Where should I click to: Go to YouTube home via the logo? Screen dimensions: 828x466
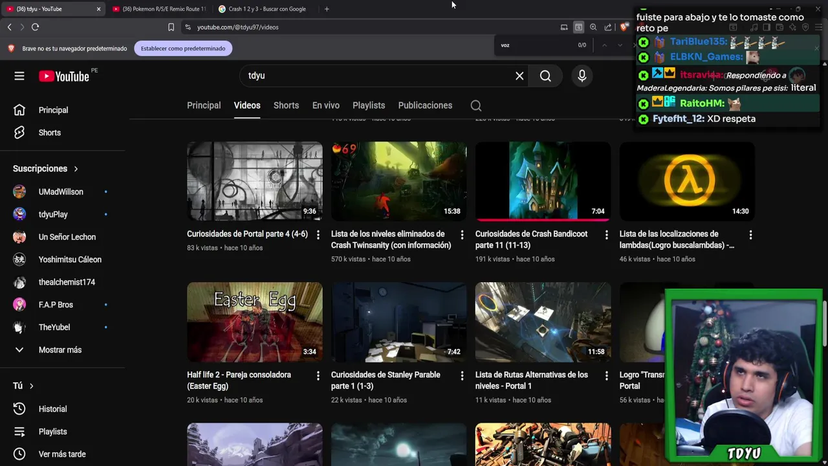pos(63,76)
